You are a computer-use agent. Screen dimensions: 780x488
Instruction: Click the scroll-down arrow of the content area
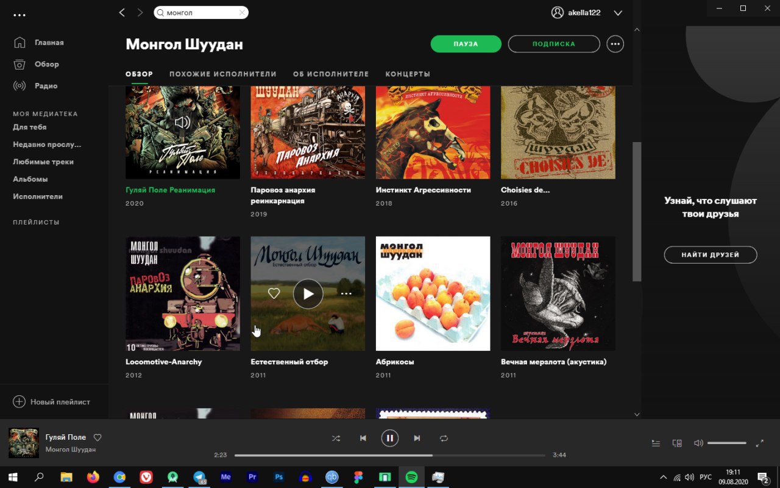coord(637,414)
